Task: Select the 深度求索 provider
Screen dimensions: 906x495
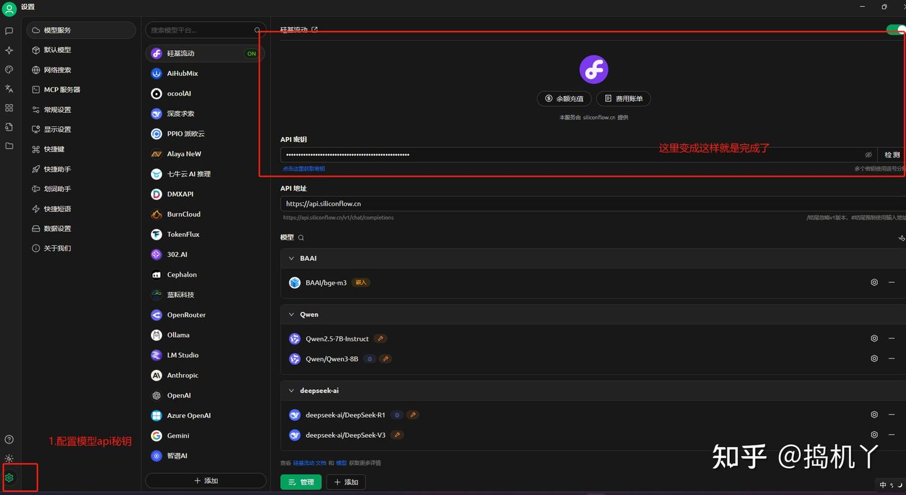Action: pyautogui.click(x=205, y=114)
